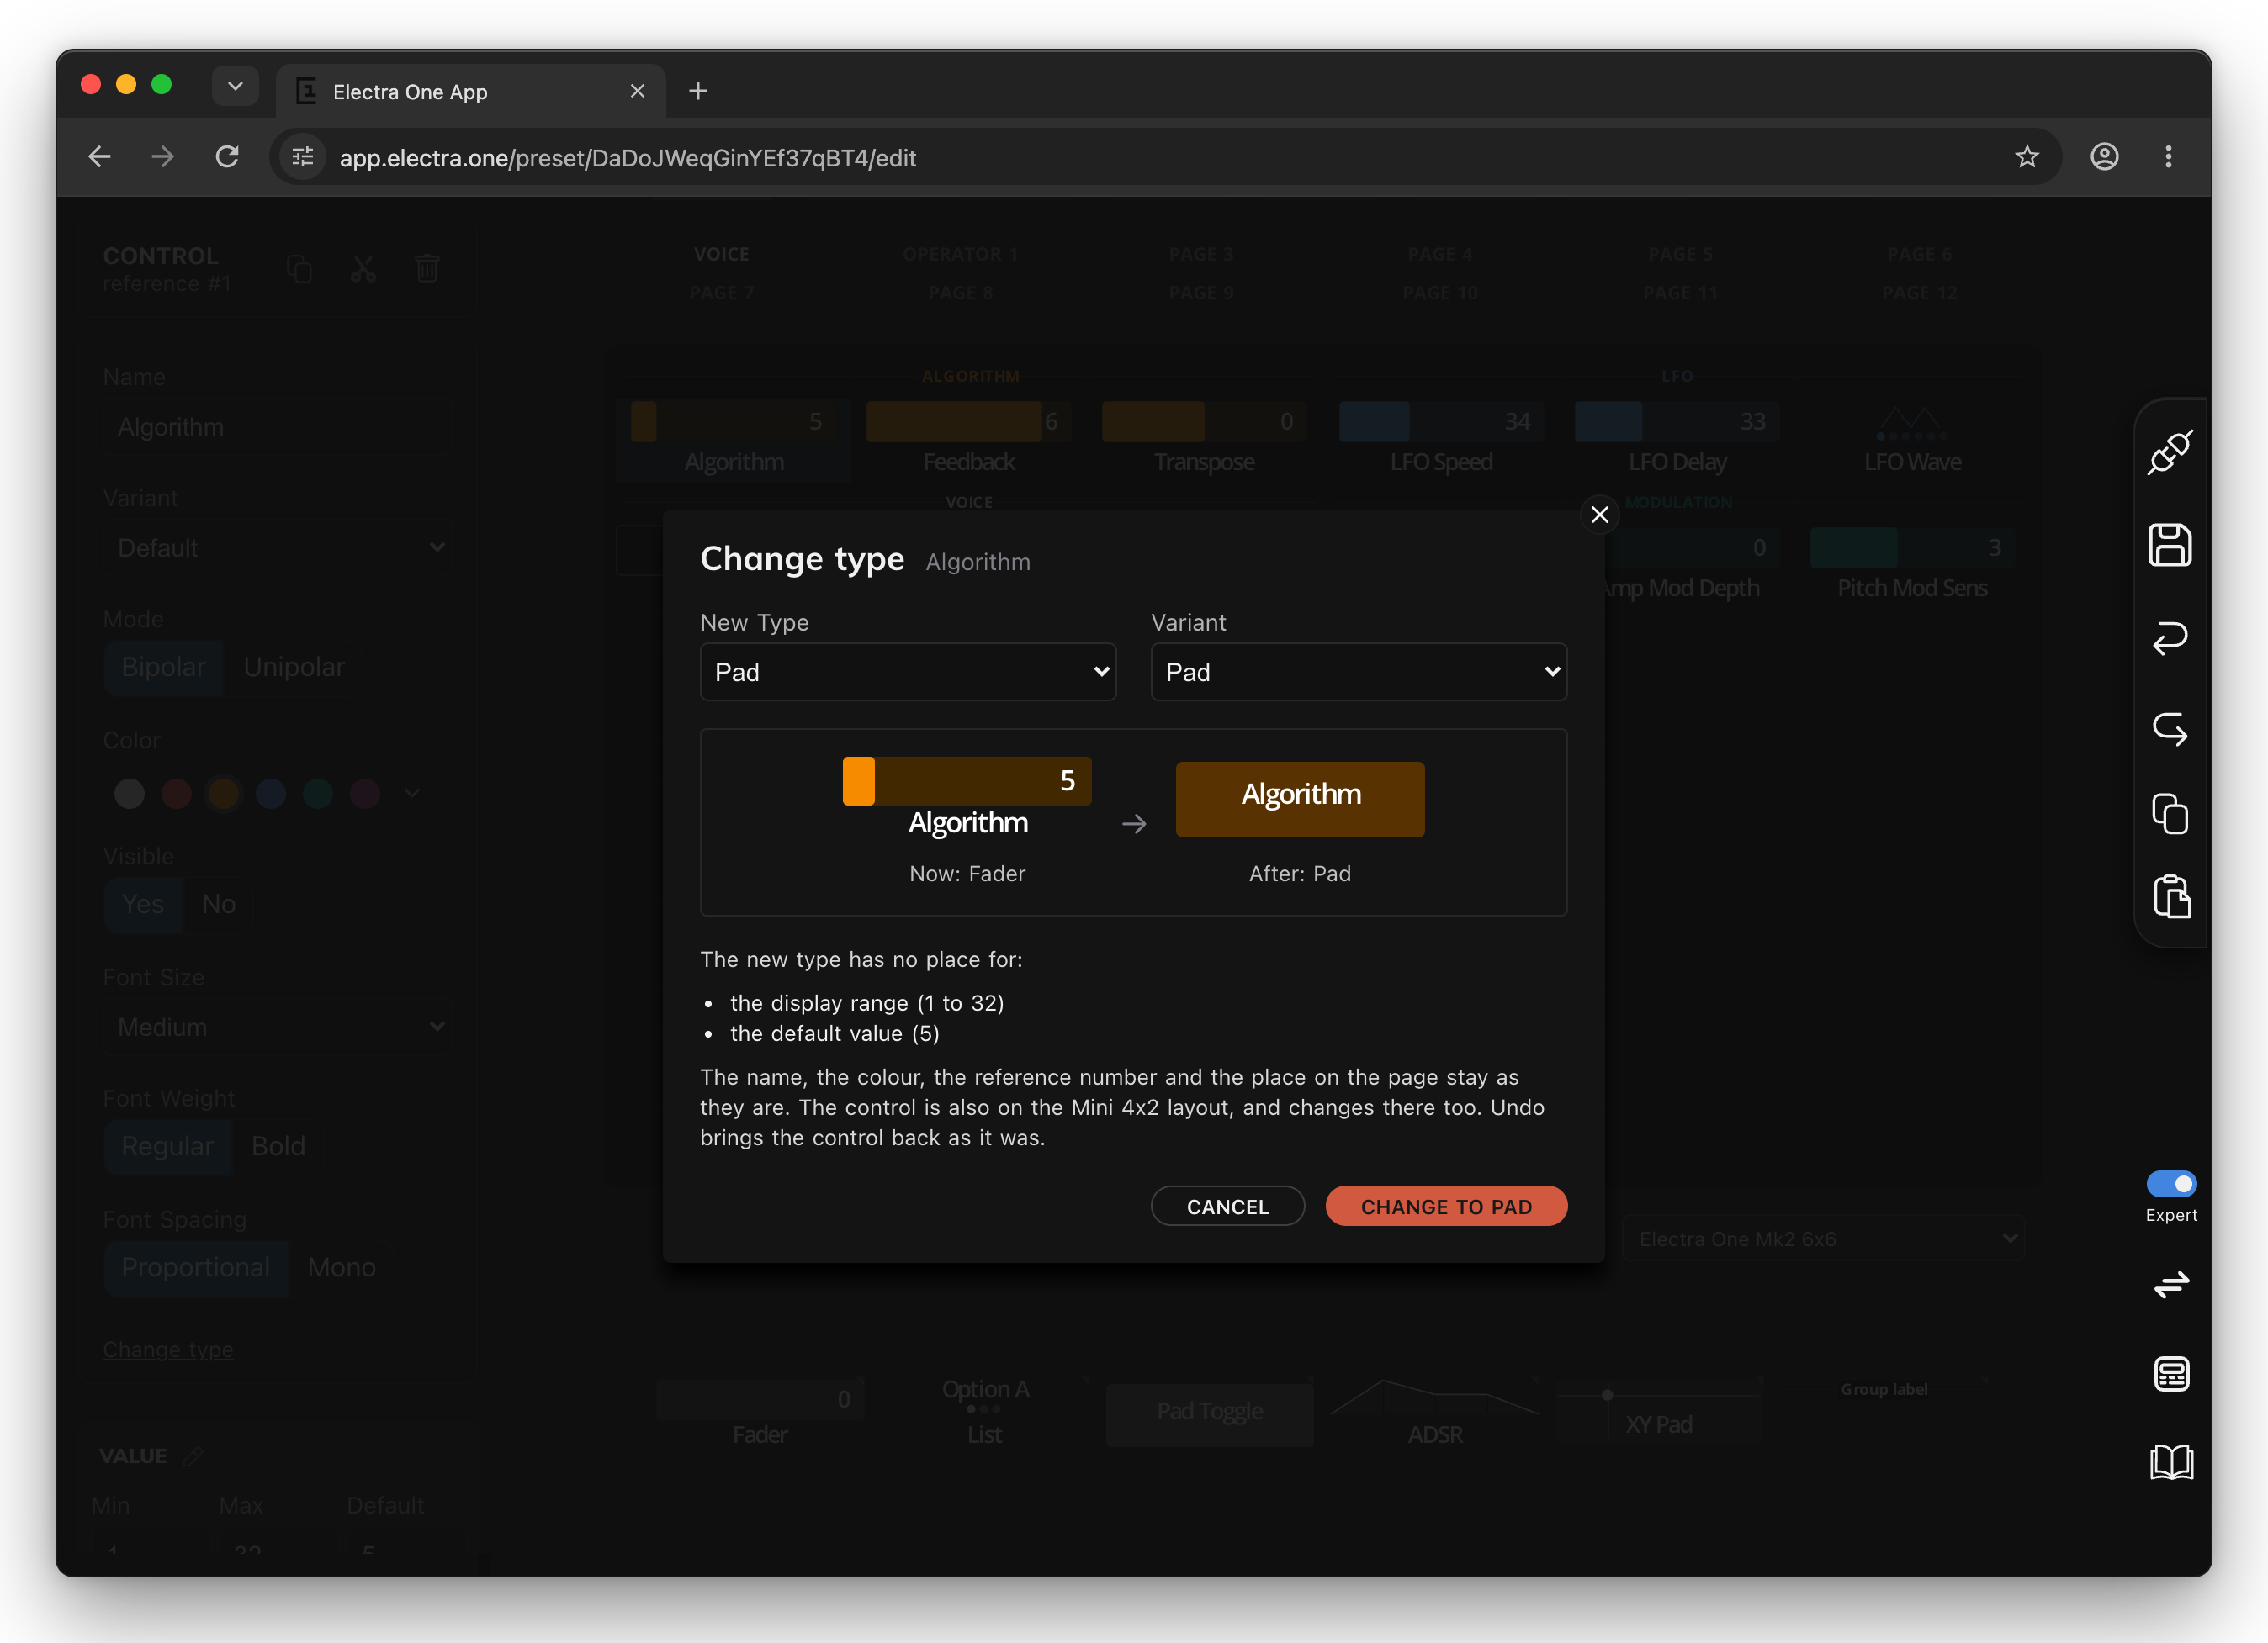Click the copy control icon in Control panel
2268x1643 pixels.
pos(299,268)
